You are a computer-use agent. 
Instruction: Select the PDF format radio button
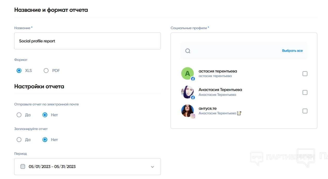[46, 71]
